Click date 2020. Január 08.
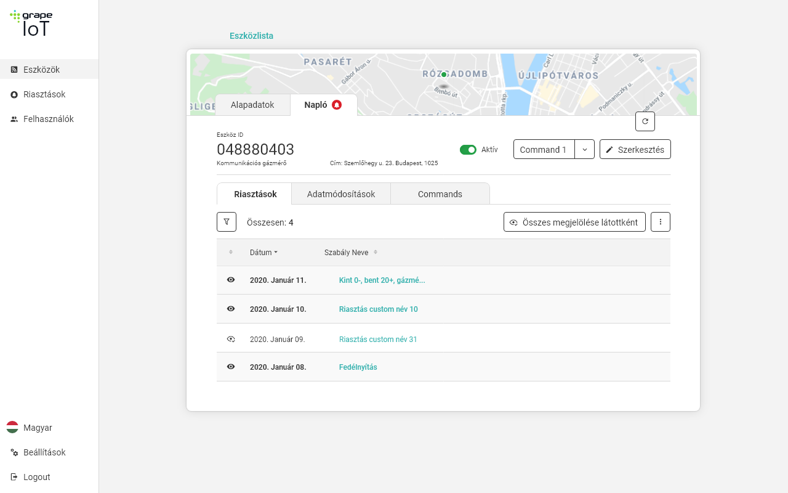 coord(278,367)
